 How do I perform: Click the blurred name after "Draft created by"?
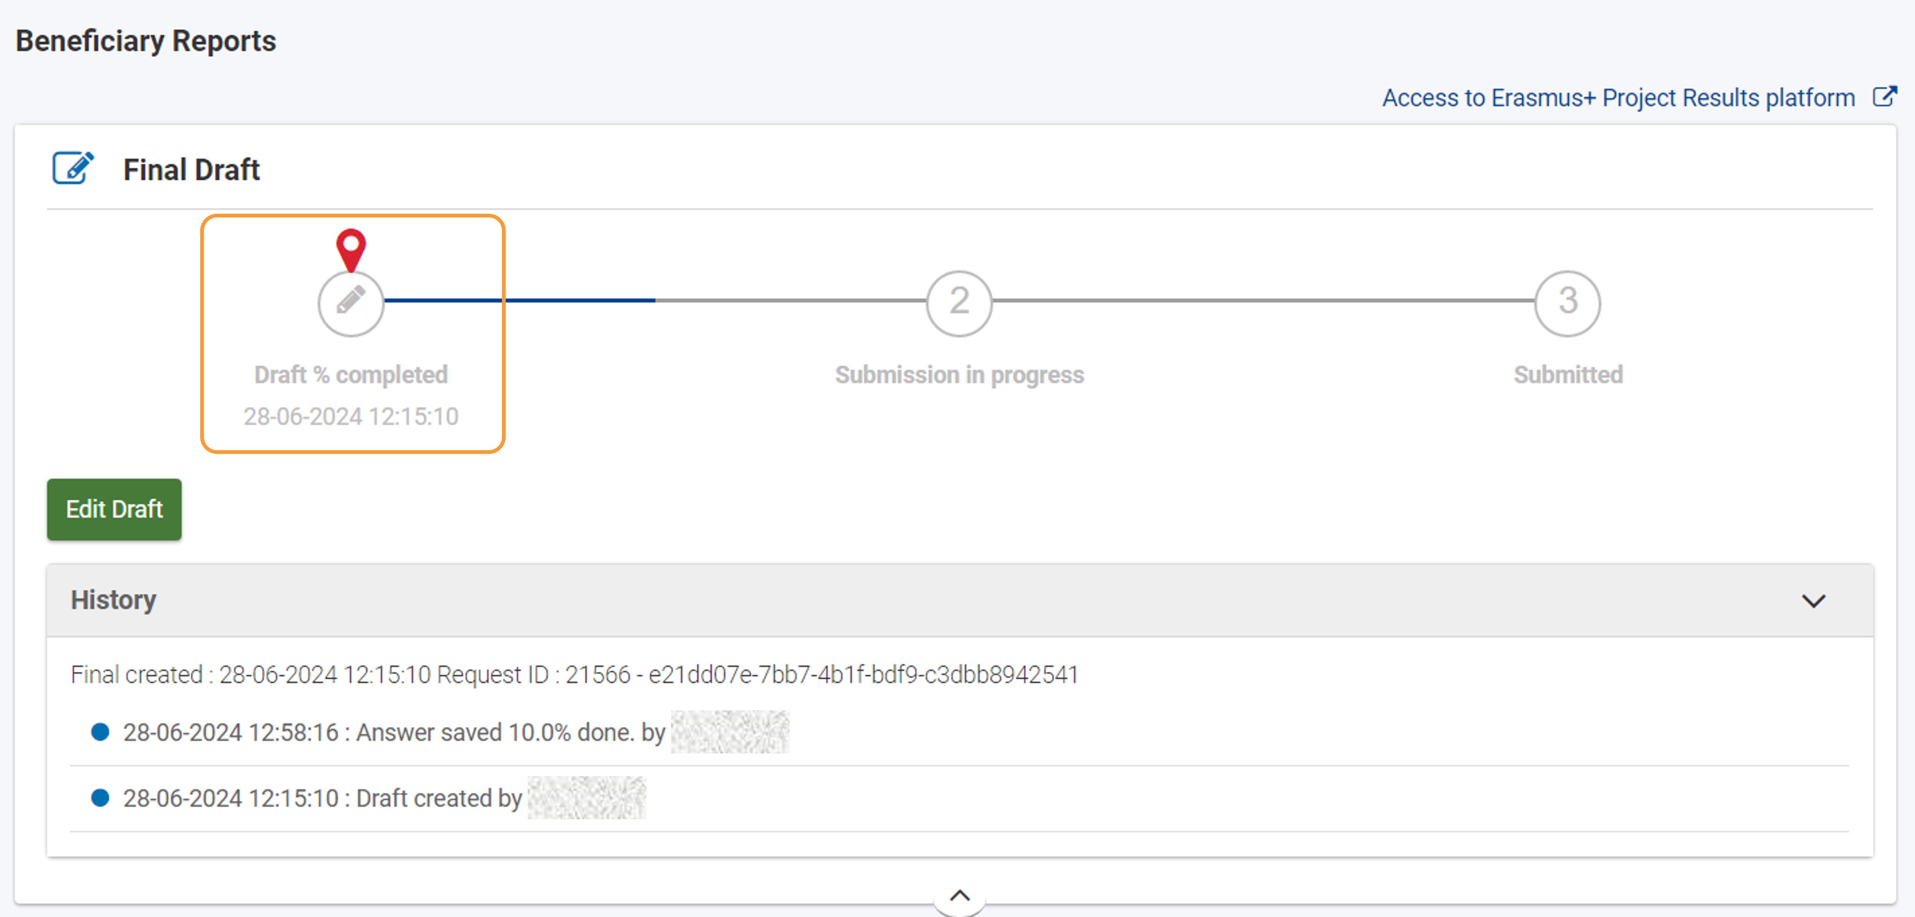pos(587,797)
